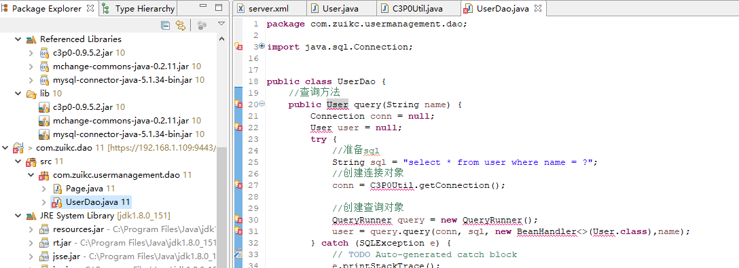Image resolution: width=739 pixels, height=268 pixels.
Task: Collapse com.zuikc.usermanagement.dao package
Action: [31, 175]
